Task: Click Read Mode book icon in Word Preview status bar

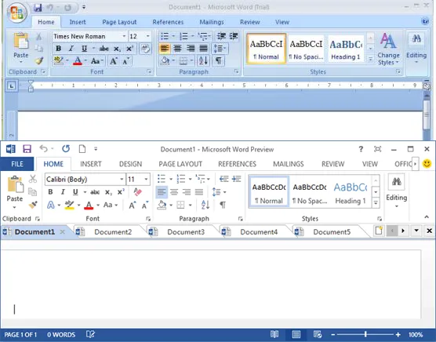Action: click(274, 334)
